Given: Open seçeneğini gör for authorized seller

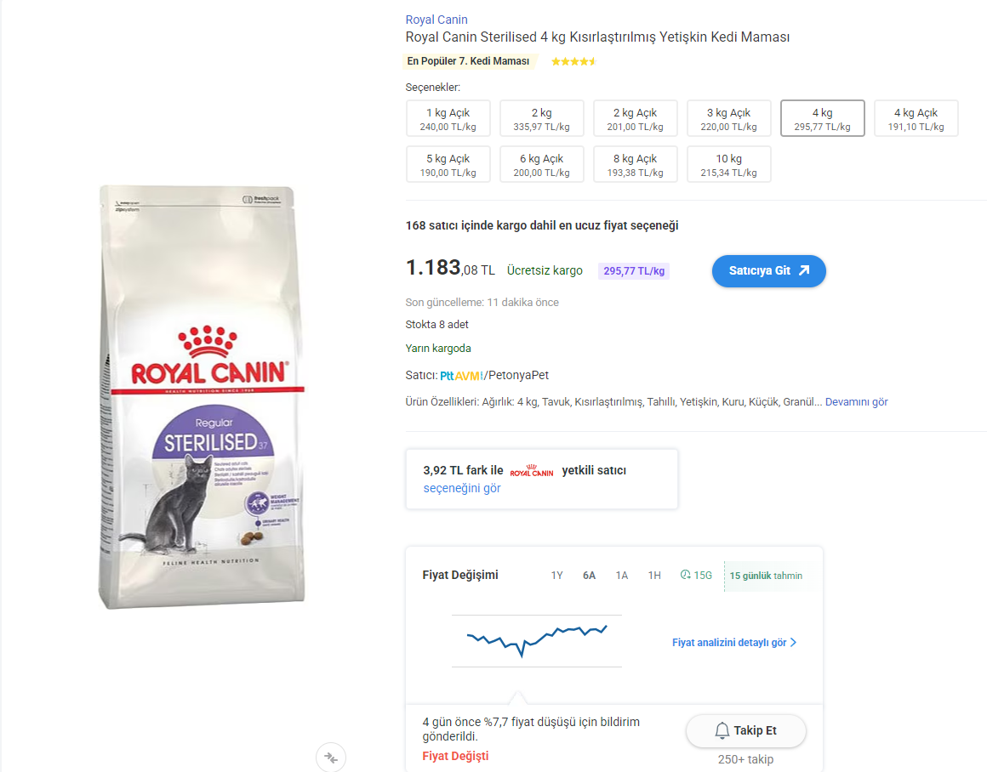Looking at the screenshot, I should [462, 488].
